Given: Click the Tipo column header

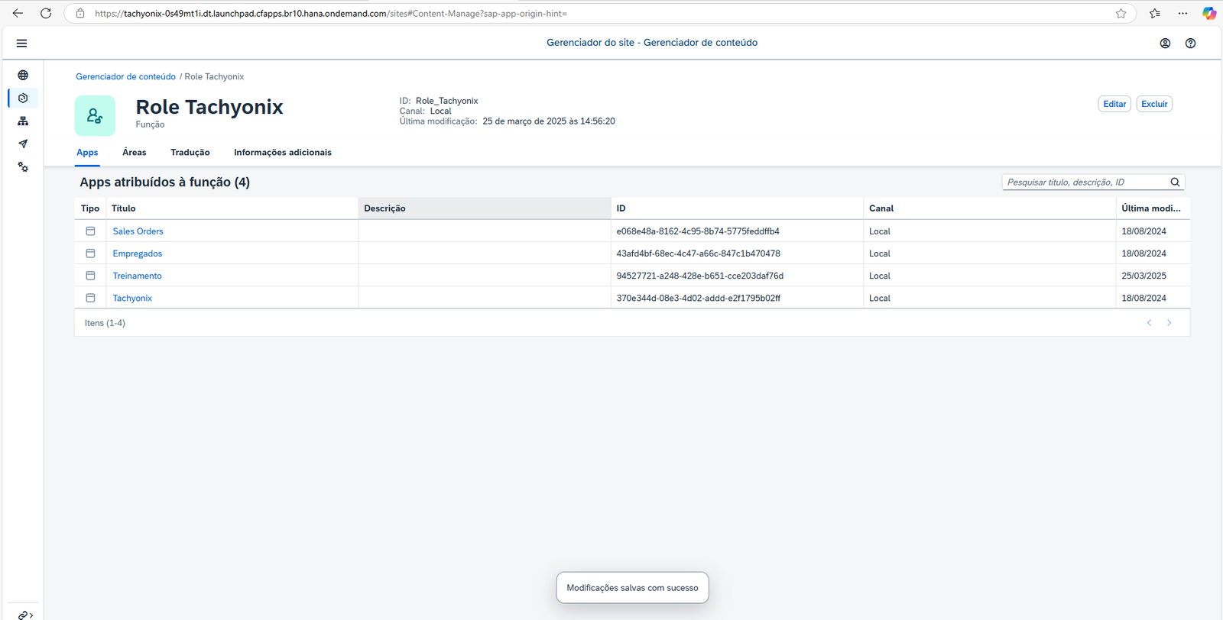Looking at the screenshot, I should [90, 208].
